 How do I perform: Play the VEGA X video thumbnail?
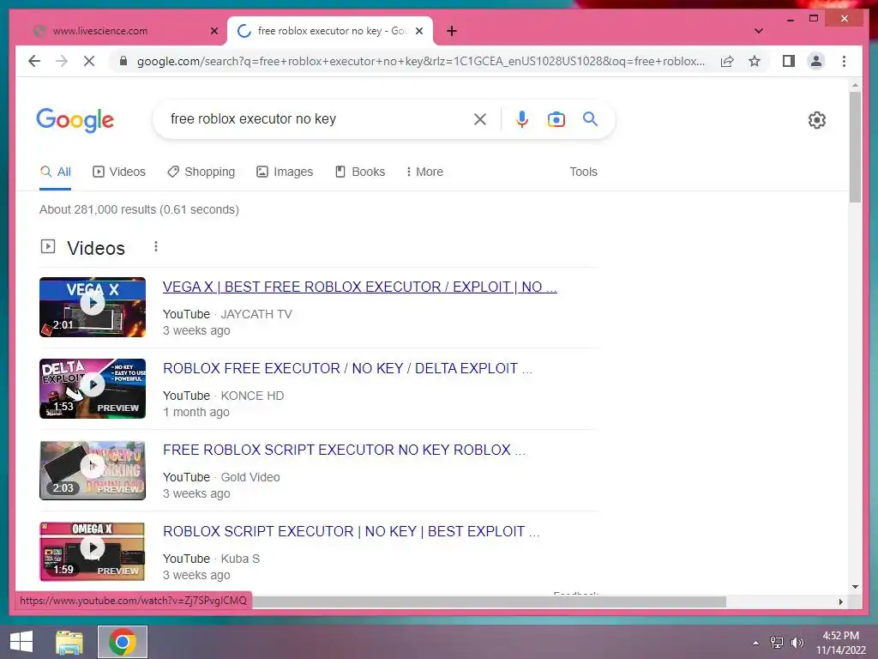pyautogui.click(x=93, y=307)
